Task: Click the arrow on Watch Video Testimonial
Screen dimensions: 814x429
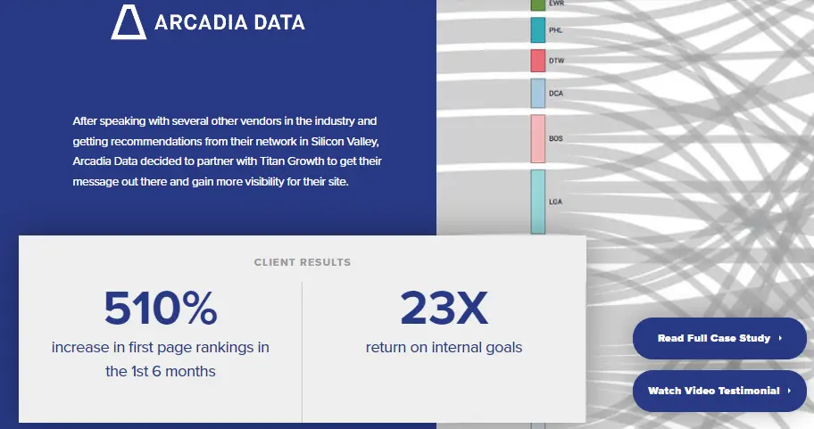Action: pyautogui.click(x=789, y=391)
